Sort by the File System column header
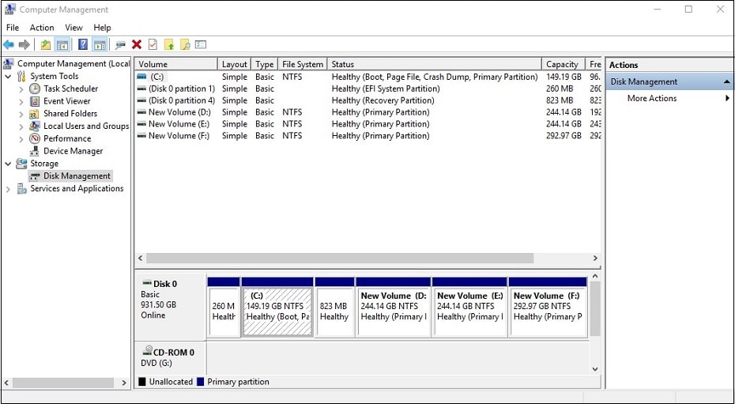Viewport: 735px width, 404px height. point(303,64)
